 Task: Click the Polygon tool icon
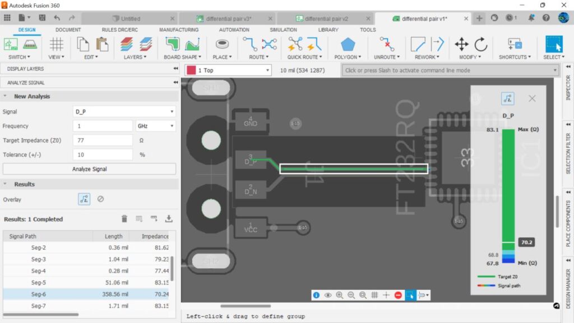[348, 44]
